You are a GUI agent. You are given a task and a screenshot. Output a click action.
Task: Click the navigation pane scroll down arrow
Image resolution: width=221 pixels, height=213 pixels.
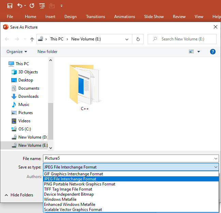[x=51, y=148]
